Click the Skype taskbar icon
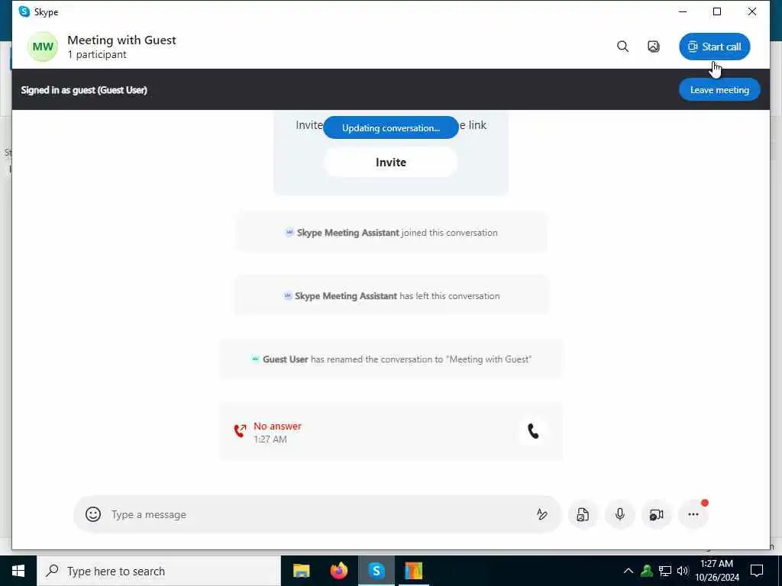 click(376, 571)
